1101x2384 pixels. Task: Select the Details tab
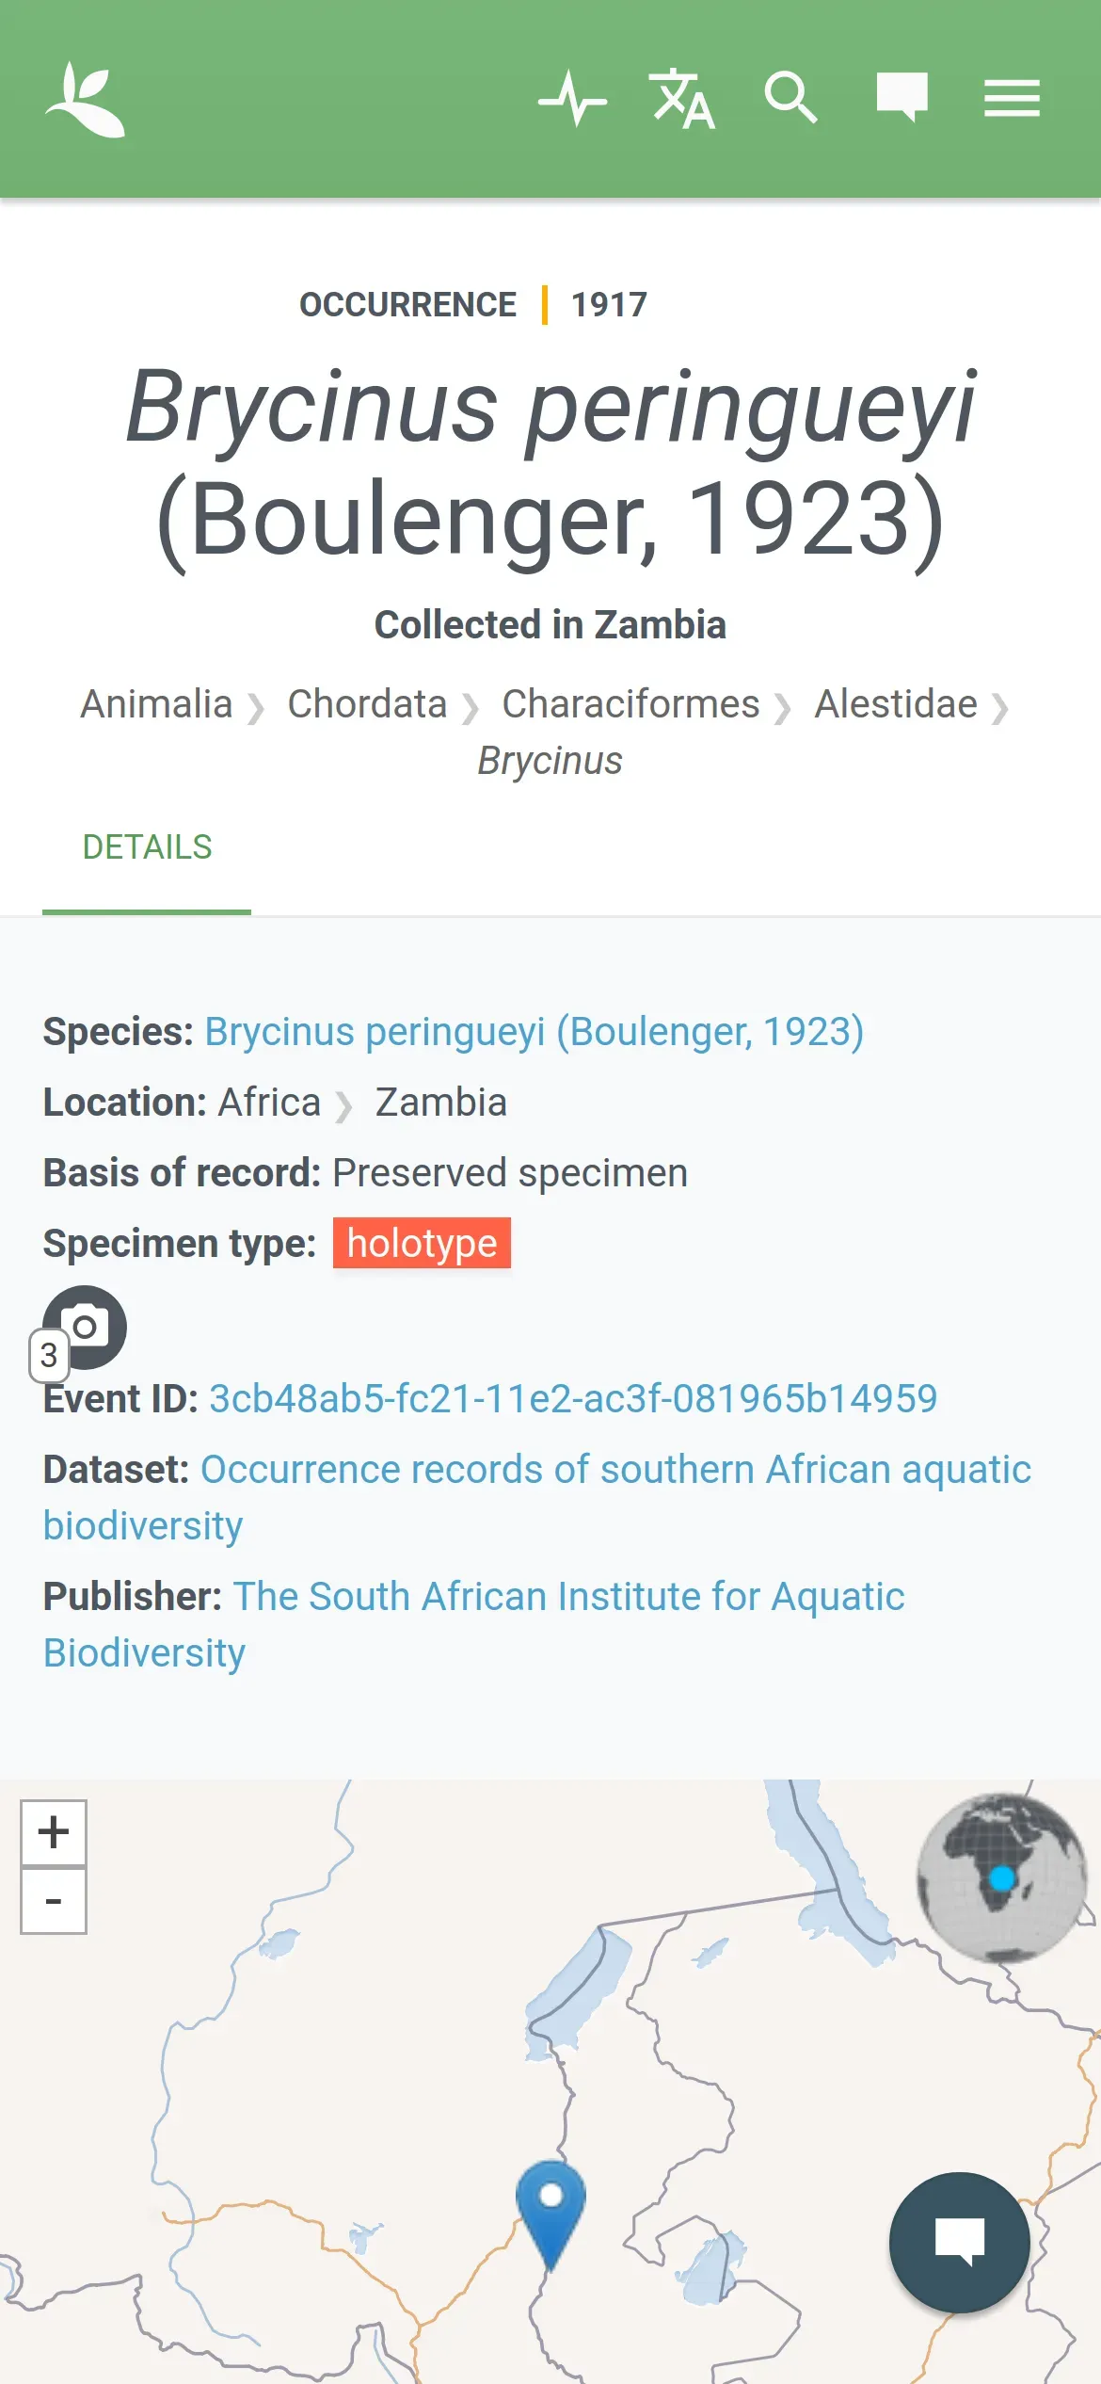(147, 847)
